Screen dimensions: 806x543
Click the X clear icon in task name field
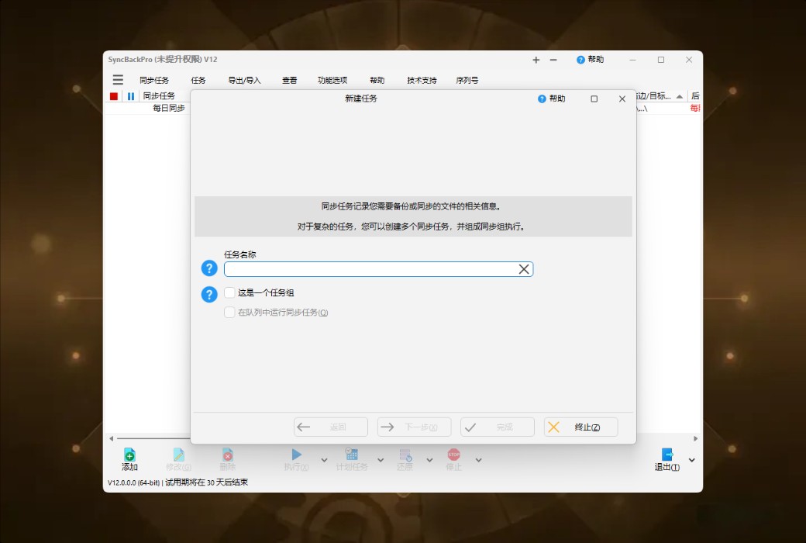pos(524,268)
